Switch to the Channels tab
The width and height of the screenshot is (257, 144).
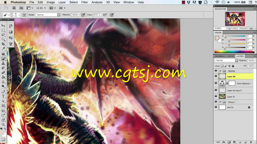click(220, 56)
